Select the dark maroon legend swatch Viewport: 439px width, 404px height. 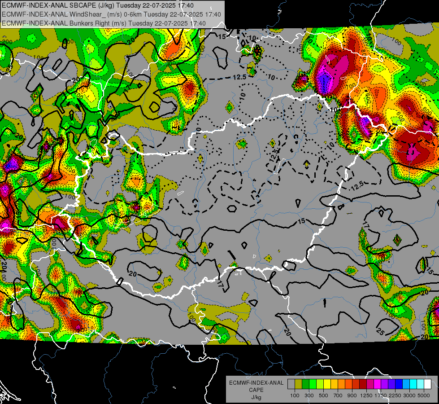363,384
